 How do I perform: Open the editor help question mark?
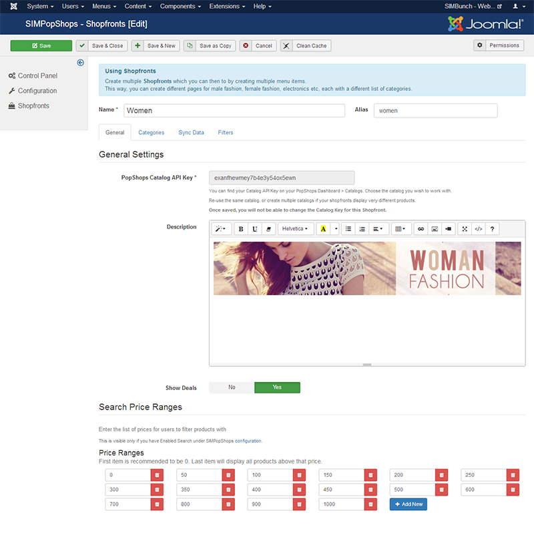coord(493,228)
